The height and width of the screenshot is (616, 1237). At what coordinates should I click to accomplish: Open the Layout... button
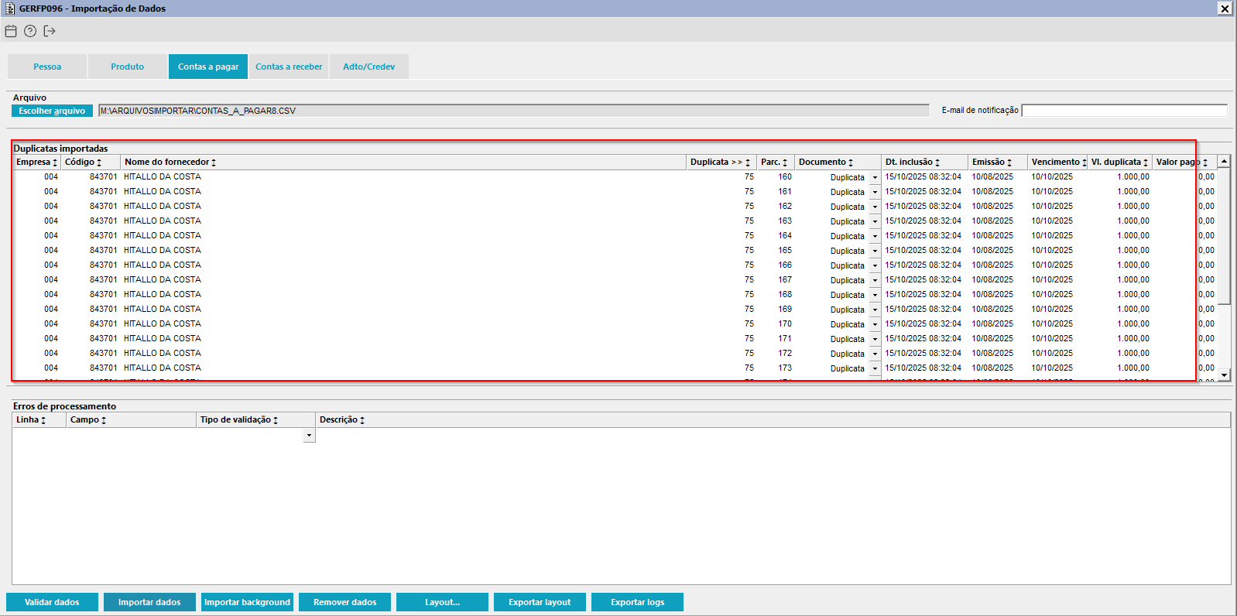443,602
